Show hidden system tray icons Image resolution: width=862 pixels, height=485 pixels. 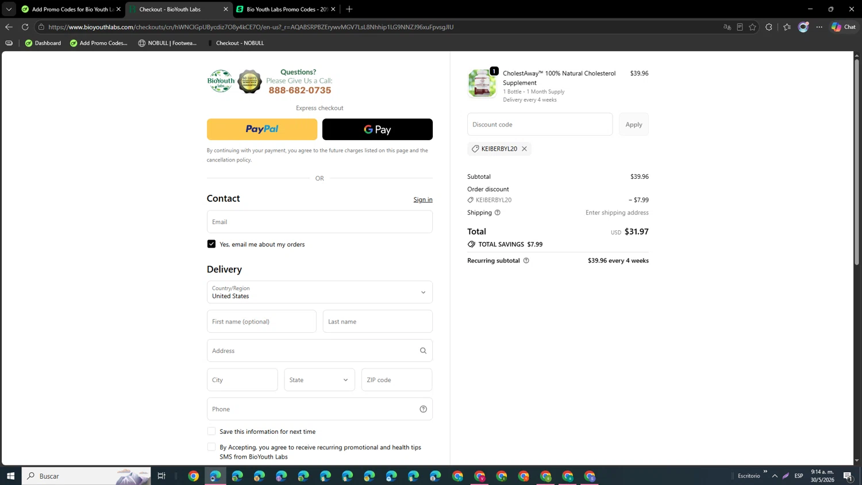click(x=775, y=476)
